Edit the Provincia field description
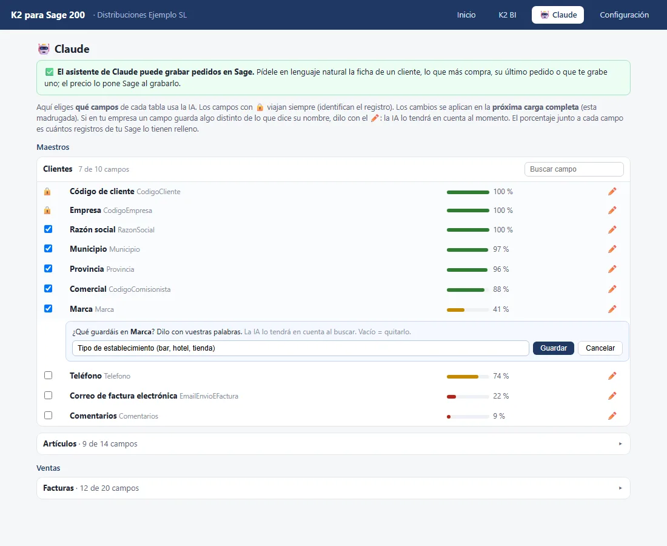The height and width of the screenshot is (546, 667). pos(612,269)
